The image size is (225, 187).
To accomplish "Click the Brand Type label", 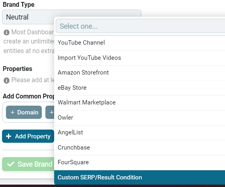I will [x=19, y=5].
